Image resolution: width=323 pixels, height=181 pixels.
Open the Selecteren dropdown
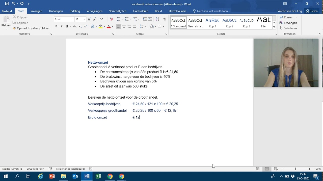click(289, 28)
